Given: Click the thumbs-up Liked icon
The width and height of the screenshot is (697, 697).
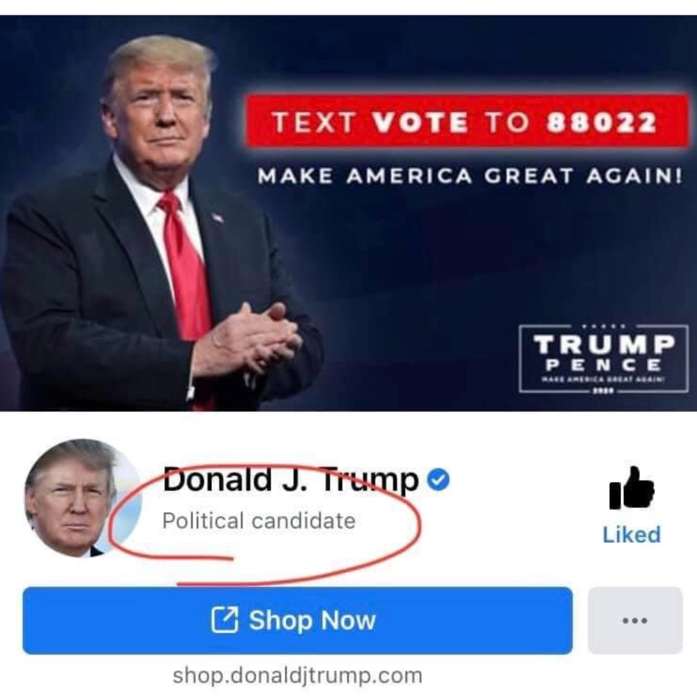Looking at the screenshot, I should 631,488.
